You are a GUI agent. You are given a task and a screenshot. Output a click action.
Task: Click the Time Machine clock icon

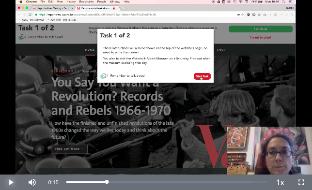point(235,2)
